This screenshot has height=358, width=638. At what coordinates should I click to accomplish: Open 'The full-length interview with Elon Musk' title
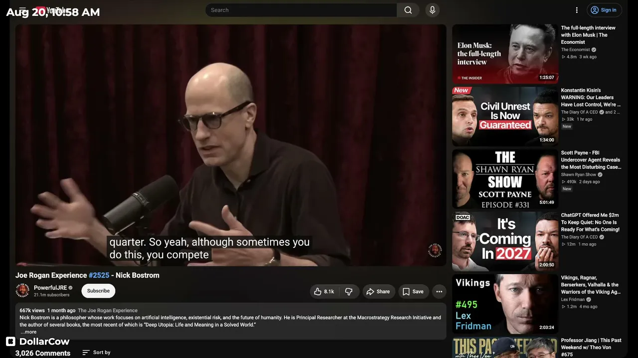click(588, 35)
